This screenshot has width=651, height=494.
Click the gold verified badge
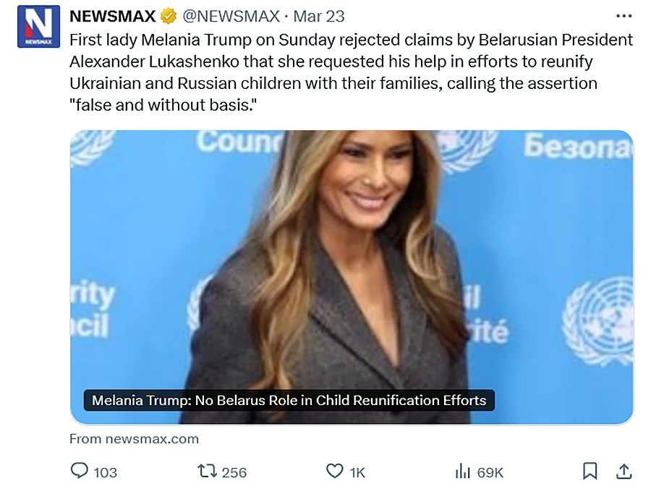click(168, 16)
